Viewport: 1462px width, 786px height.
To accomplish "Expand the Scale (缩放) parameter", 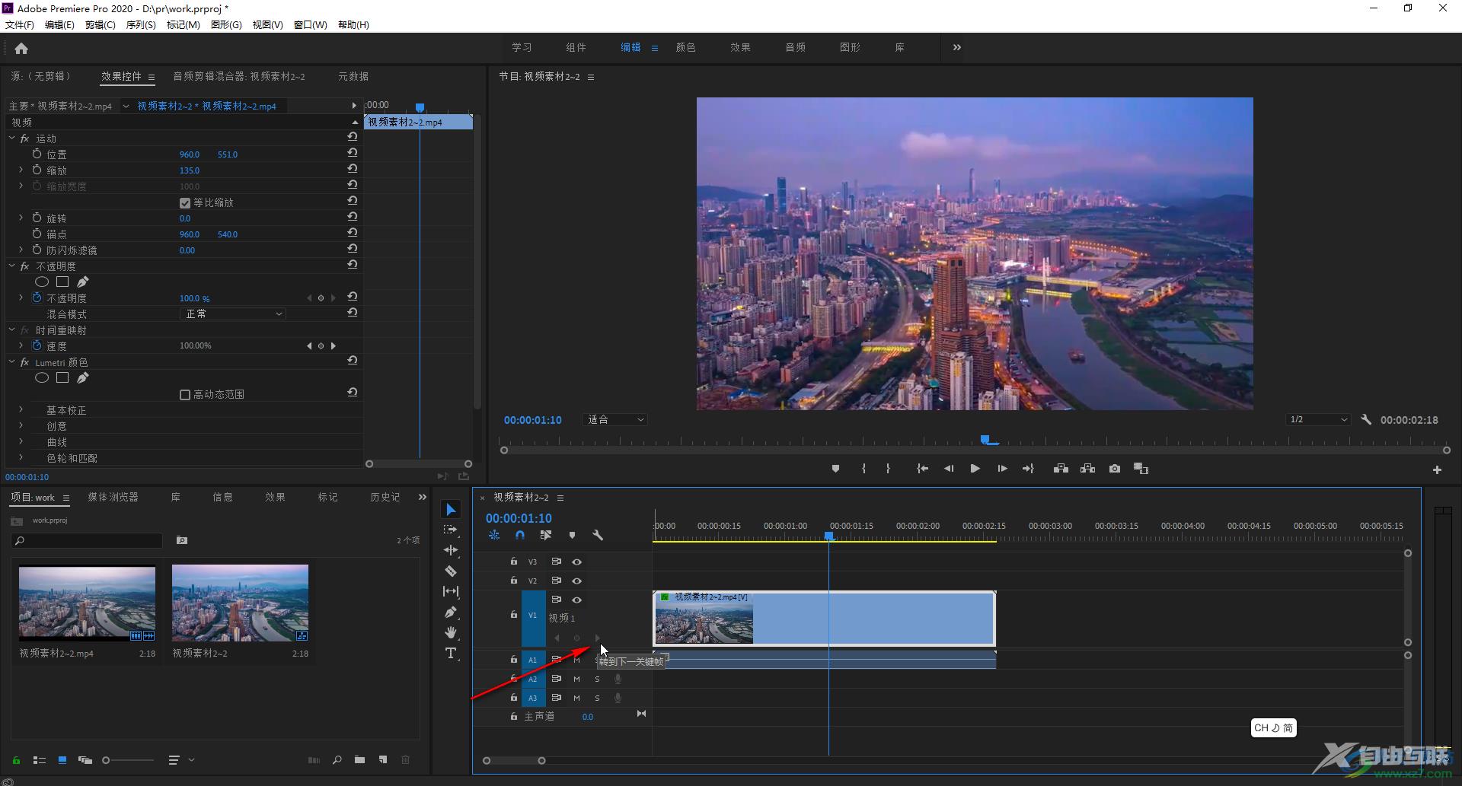I will pyautogui.click(x=21, y=170).
